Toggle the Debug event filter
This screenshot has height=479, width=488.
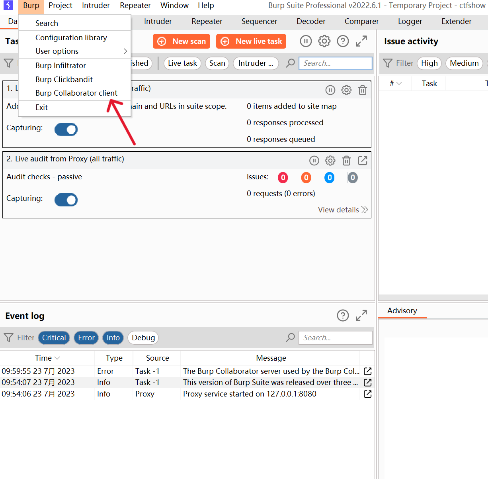click(x=143, y=338)
